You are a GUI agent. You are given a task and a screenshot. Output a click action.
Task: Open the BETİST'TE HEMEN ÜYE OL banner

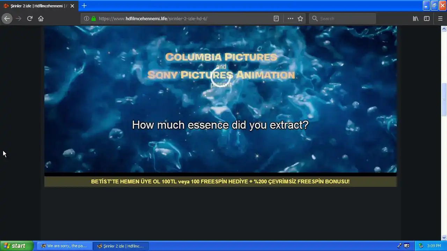(220, 181)
